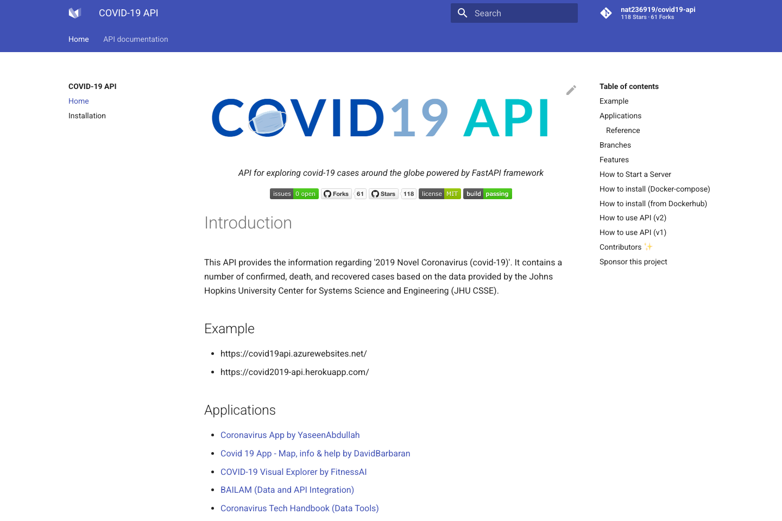
Task: Open Sponsor this project from table of contents
Action: pos(633,262)
